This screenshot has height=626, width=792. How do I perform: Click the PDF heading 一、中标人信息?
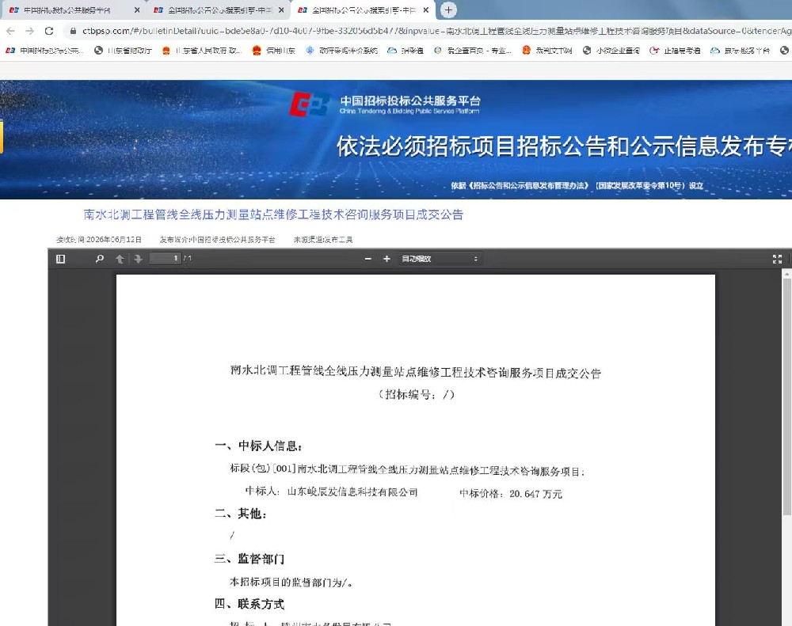click(259, 446)
